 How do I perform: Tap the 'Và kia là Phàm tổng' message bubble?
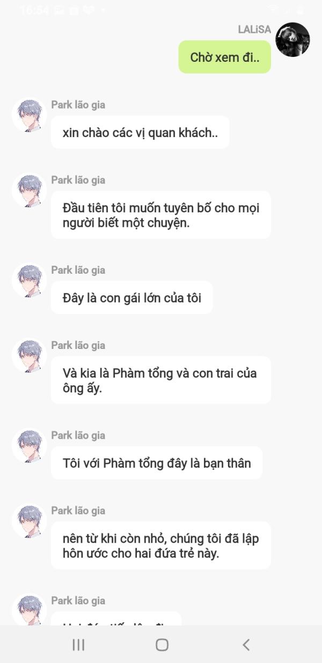[161, 380]
